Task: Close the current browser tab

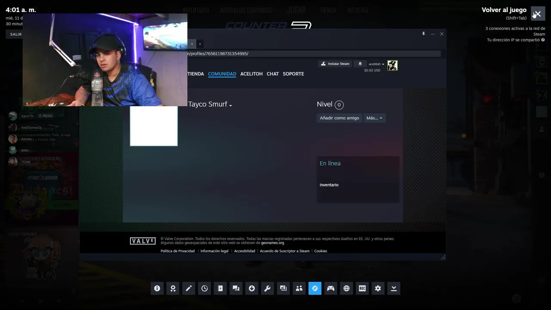Action: [192, 43]
